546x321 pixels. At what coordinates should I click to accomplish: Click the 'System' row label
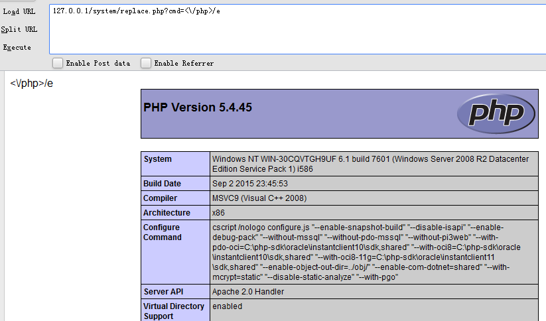(x=158, y=159)
